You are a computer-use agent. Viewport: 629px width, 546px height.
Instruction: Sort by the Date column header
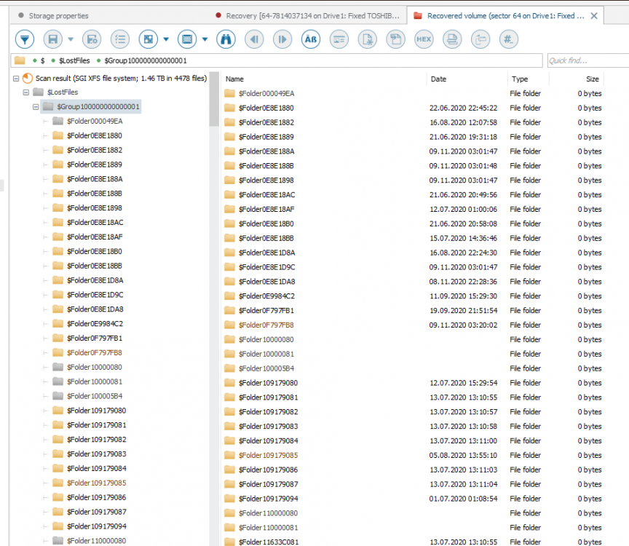tap(438, 79)
